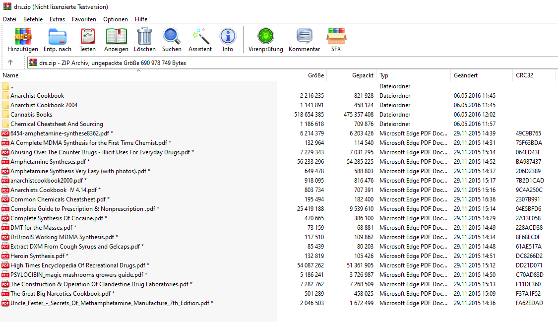Select Complete Guide to Prescription file name
The image size is (558, 322).
click(x=85, y=209)
